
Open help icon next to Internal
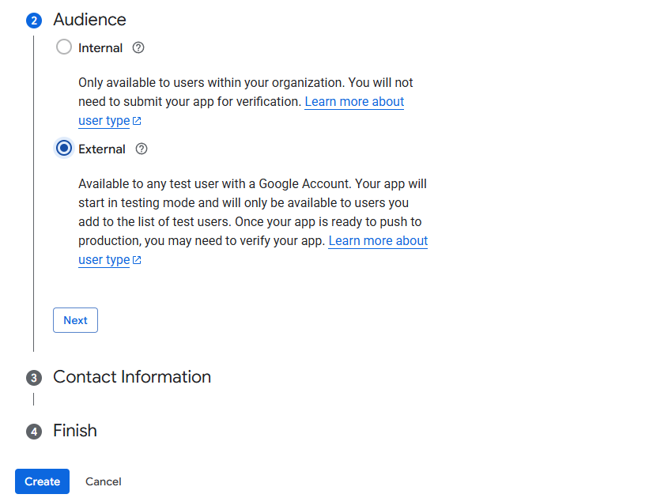coord(138,47)
